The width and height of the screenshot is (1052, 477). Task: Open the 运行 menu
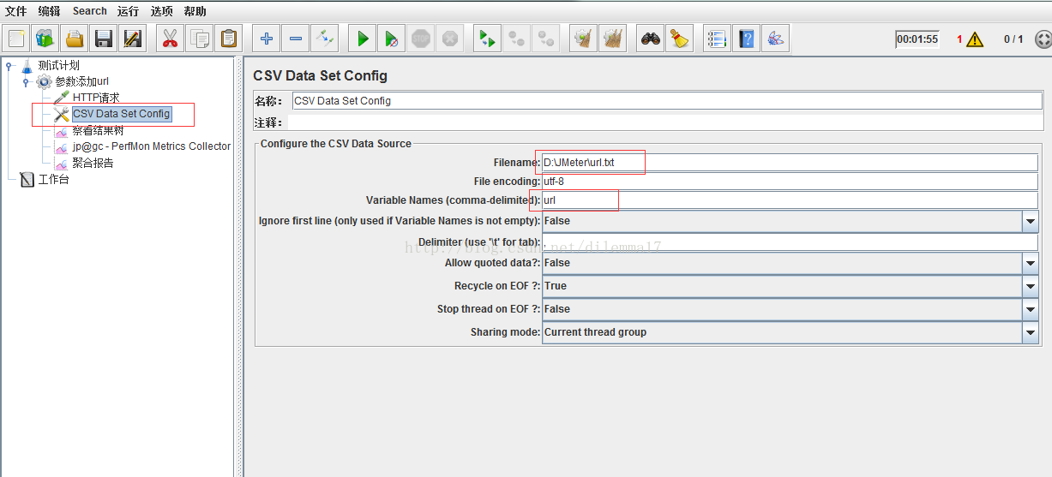[x=128, y=11]
